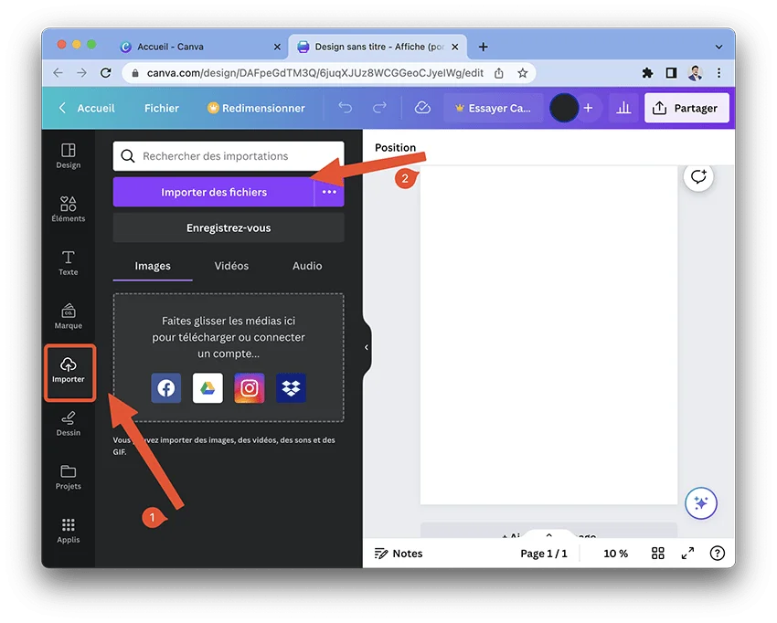Image resolution: width=777 pixels, height=623 pixels.
Task: Open the Applis apps panel
Action: coord(69,530)
